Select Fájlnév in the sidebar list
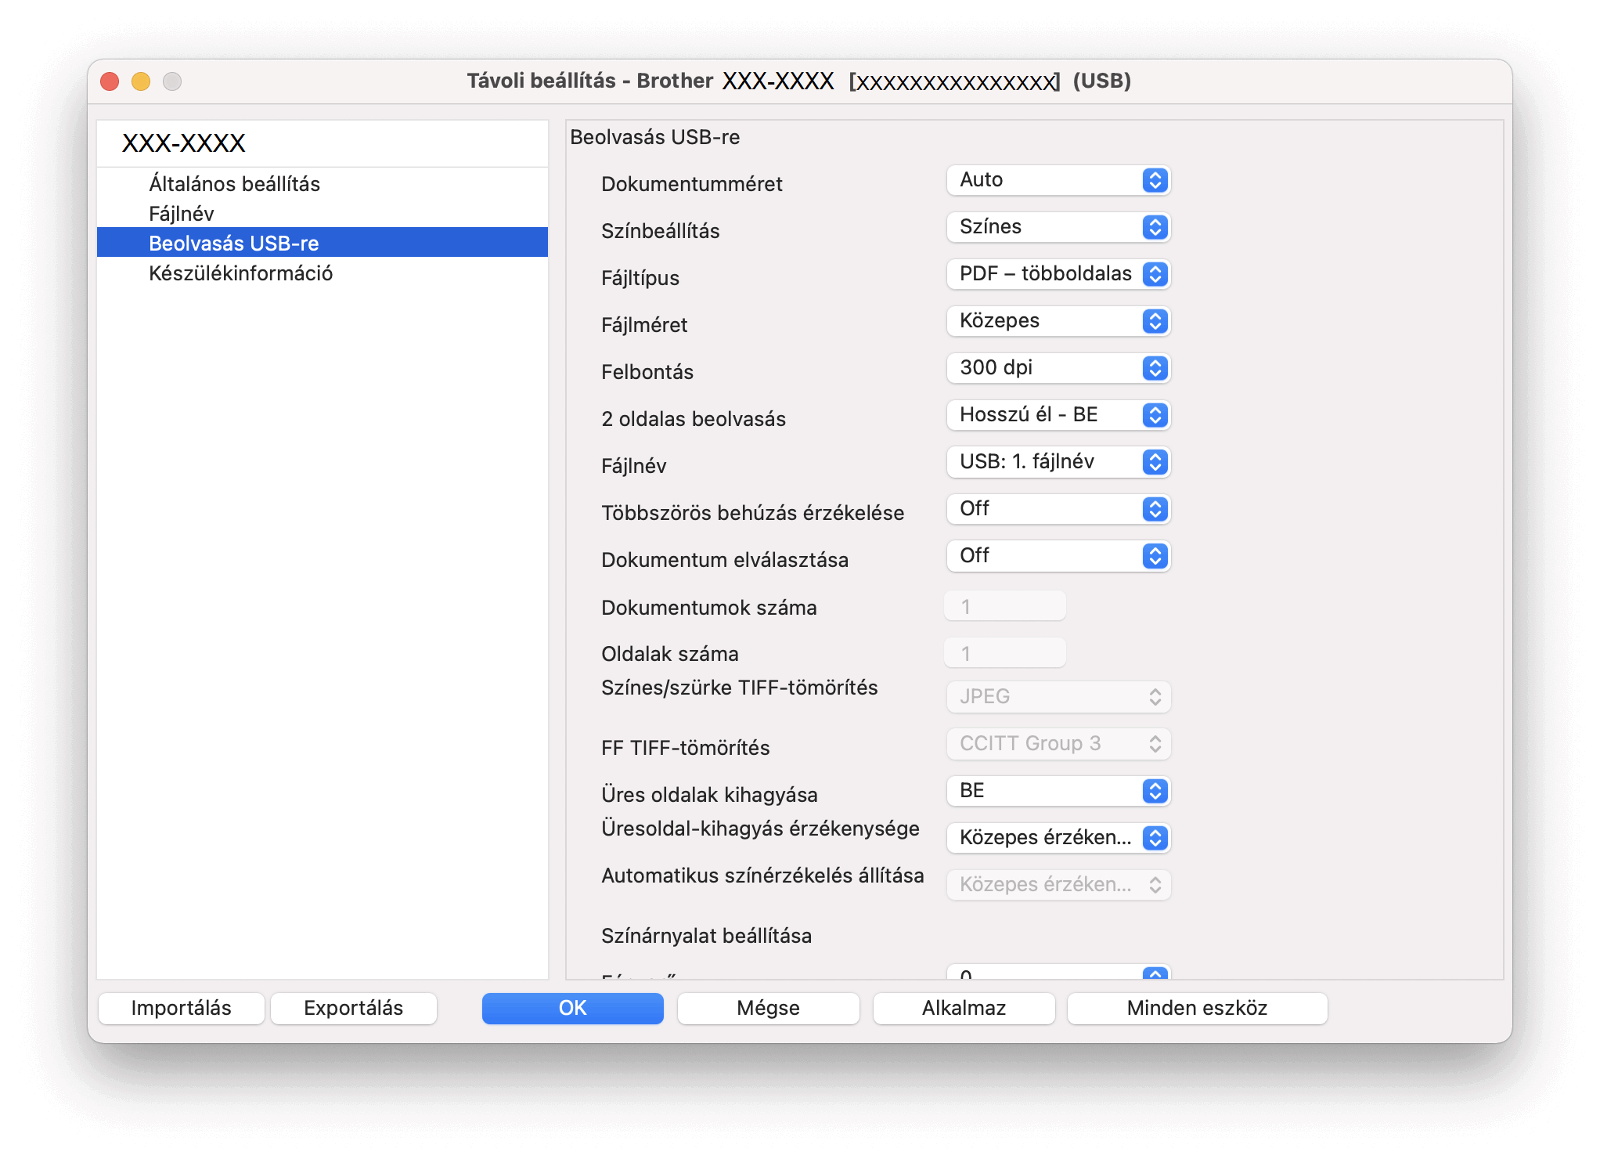The height and width of the screenshot is (1159, 1600). (x=181, y=214)
